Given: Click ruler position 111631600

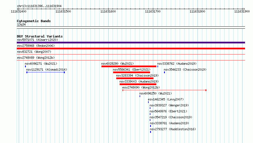Looking at the screenshot, I should click(108, 11).
